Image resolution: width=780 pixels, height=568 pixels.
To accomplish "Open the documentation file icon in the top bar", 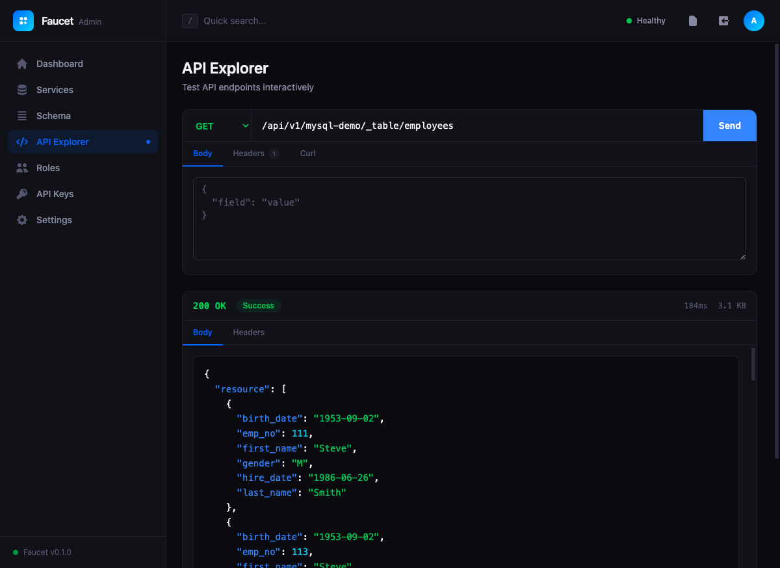I will (x=693, y=21).
